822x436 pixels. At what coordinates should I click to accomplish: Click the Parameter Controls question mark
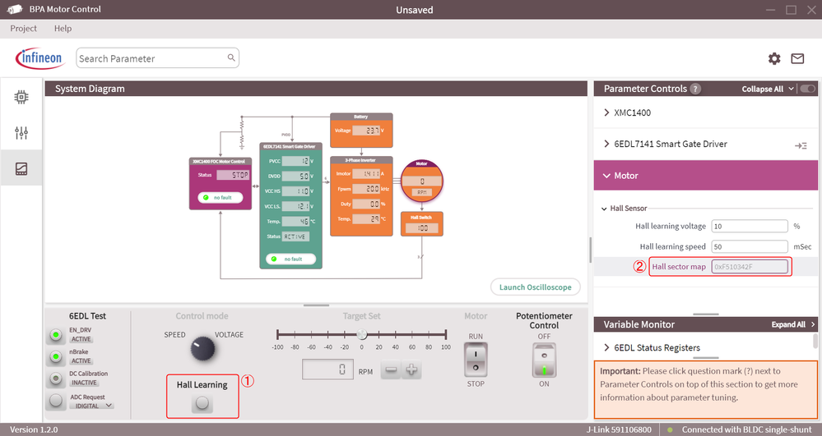[695, 89]
